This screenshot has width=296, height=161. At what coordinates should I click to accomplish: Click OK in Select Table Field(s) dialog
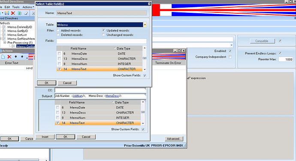tap(46, 83)
